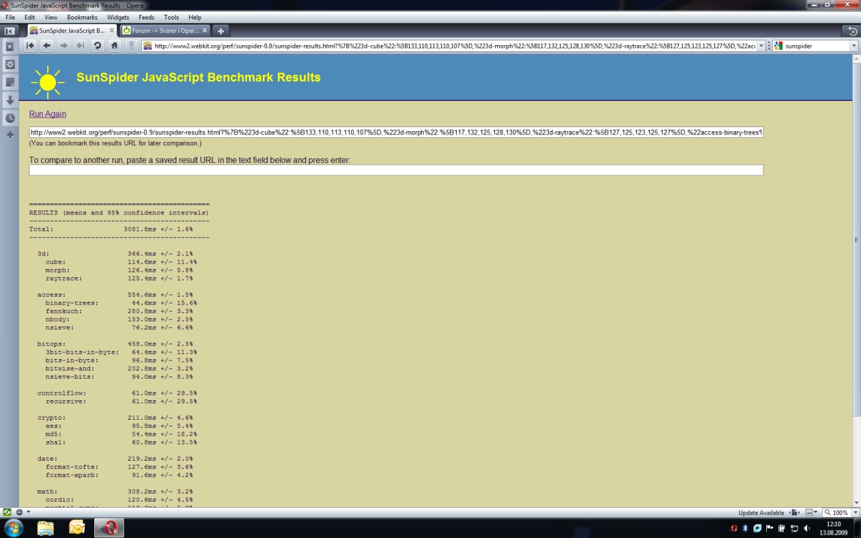The width and height of the screenshot is (861, 538).
Task: Toggle Fit to Width page icon
Action: [795, 512]
